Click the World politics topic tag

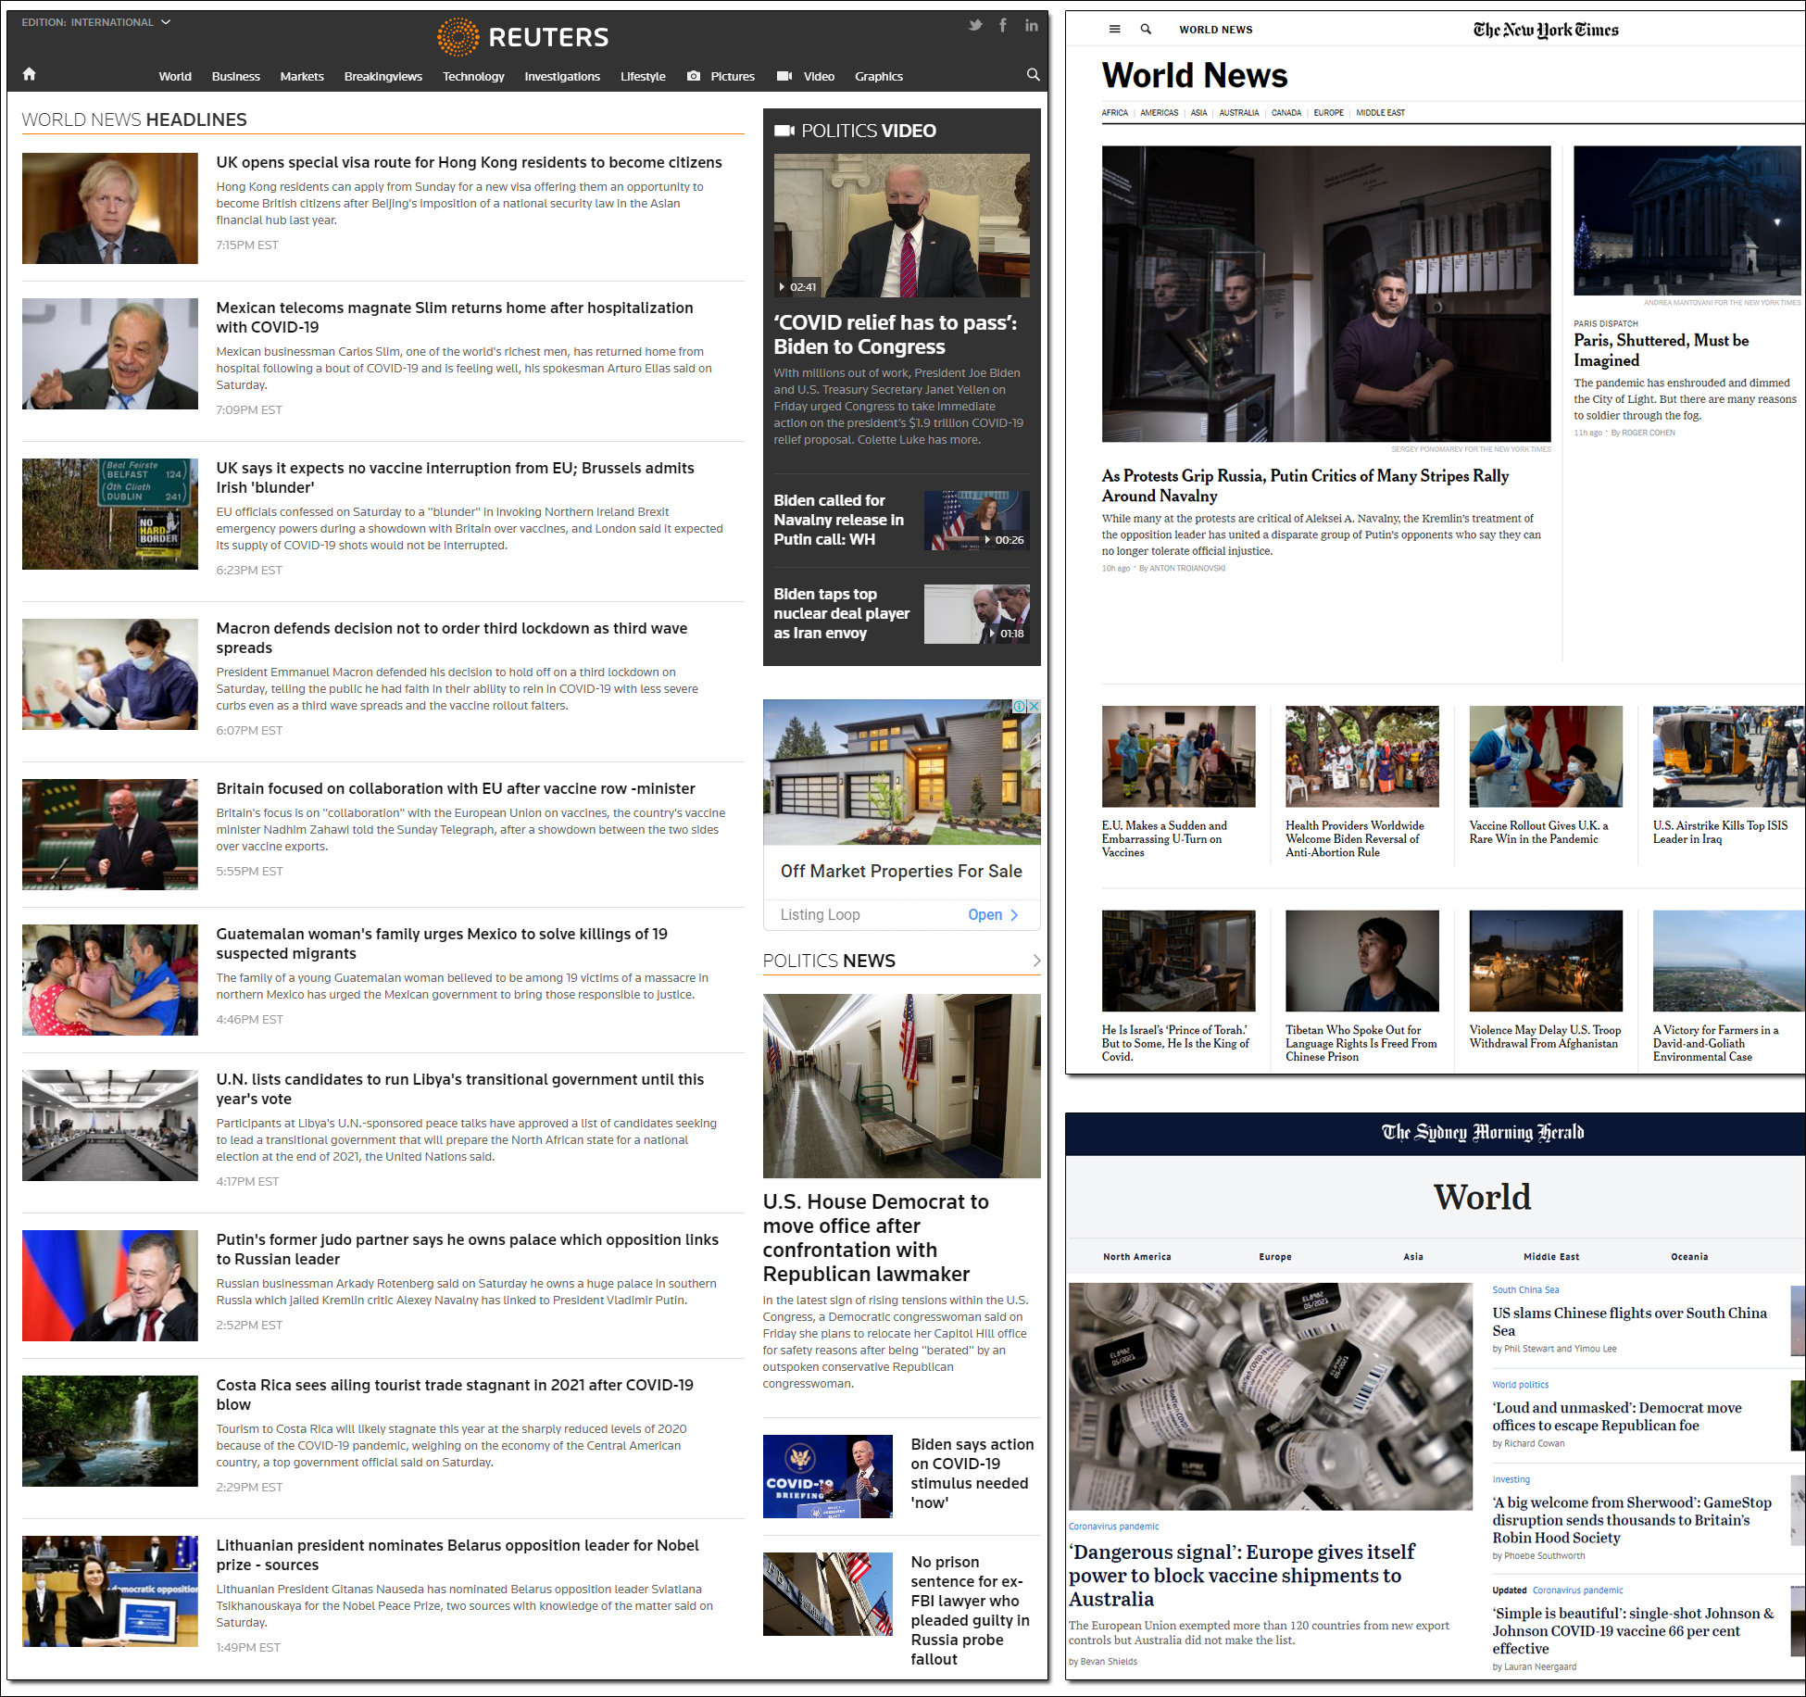click(1520, 1385)
